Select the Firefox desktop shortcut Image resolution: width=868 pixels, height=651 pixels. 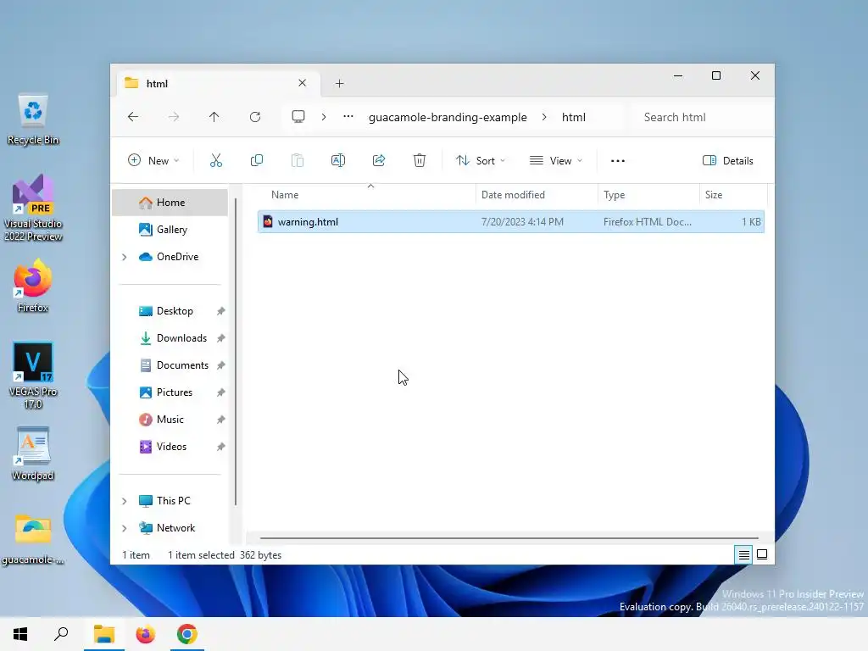(x=33, y=287)
